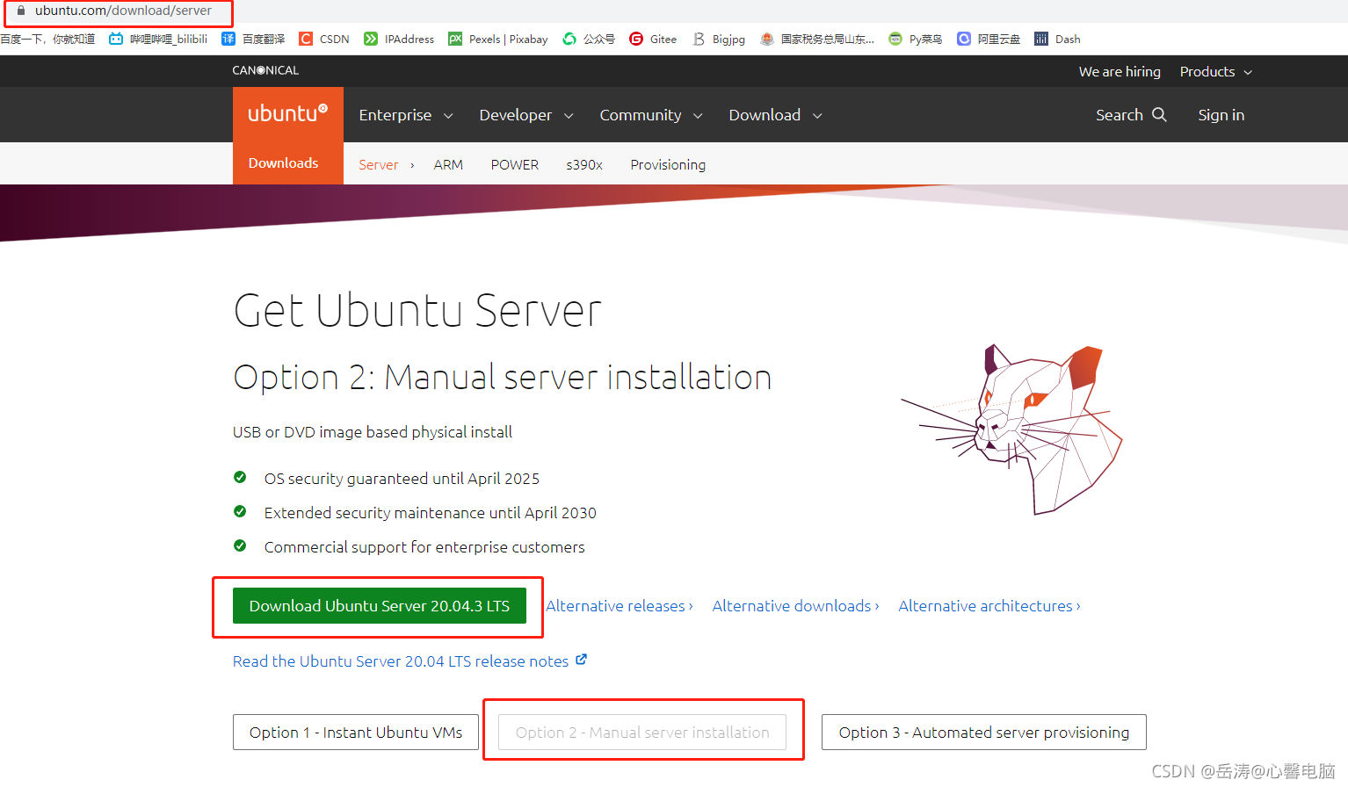Choose Option 1 - Instant Ubuntu VMs
This screenshot has height=787, width=1348.
[356, 732]
